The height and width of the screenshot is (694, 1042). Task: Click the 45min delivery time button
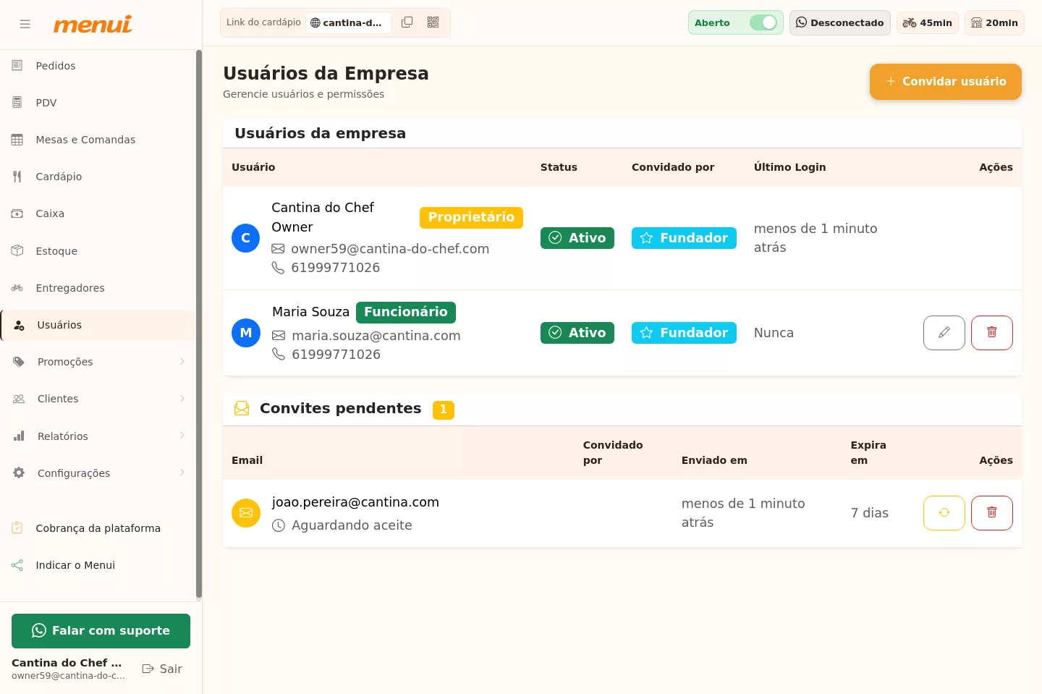click(928, 22)
